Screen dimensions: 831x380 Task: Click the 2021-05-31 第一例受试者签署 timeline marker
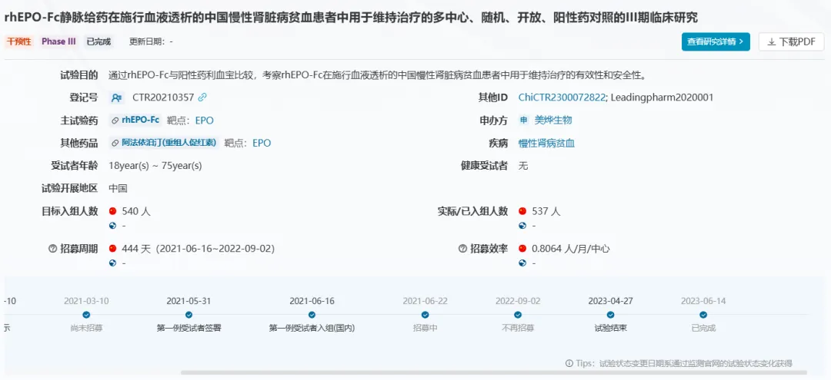click(x=189, y=315)
